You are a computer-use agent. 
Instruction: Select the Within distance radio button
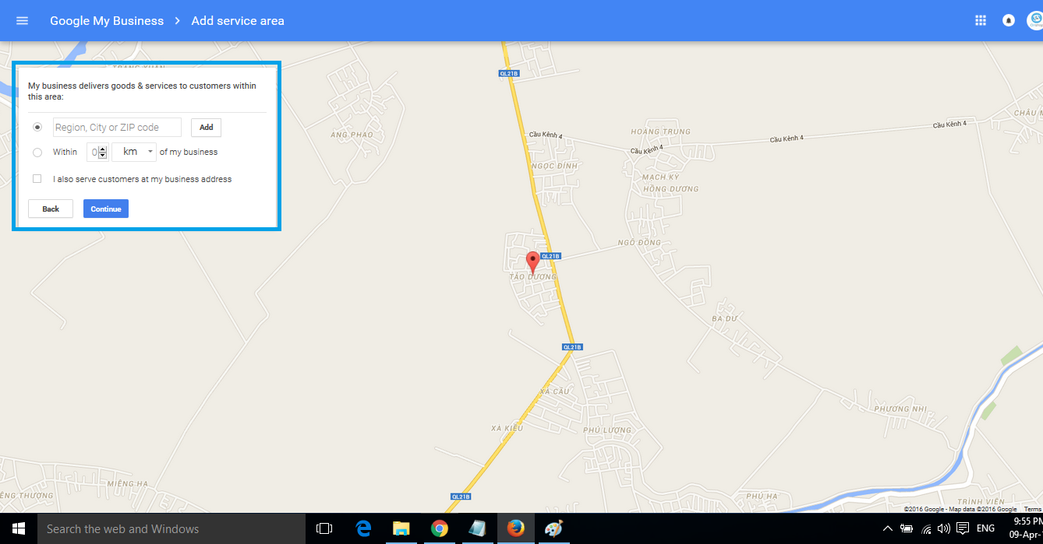pyautogui.click(x=37, y=153)
